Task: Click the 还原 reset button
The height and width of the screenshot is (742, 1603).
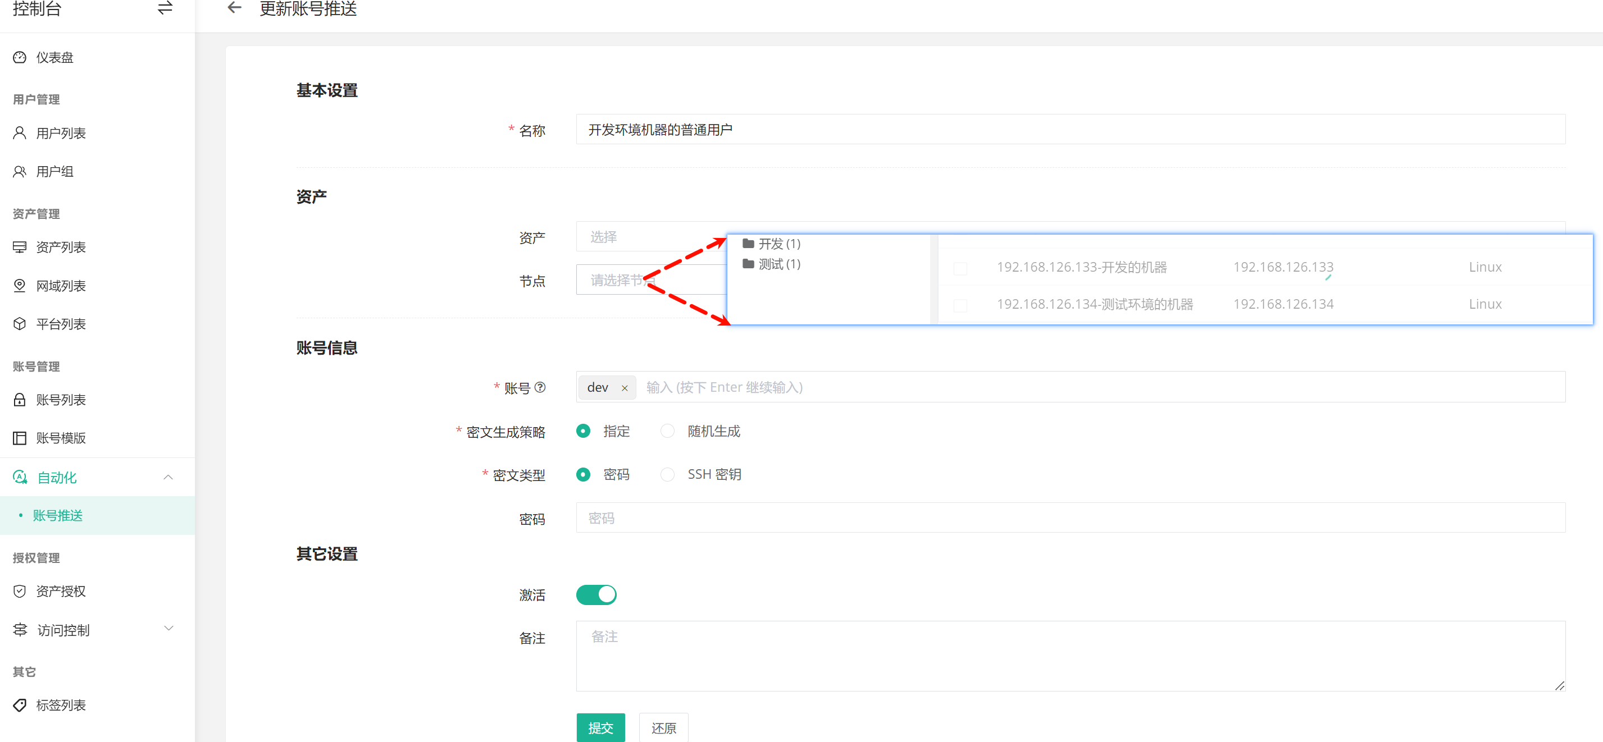Action: click(x=663, y=727)
